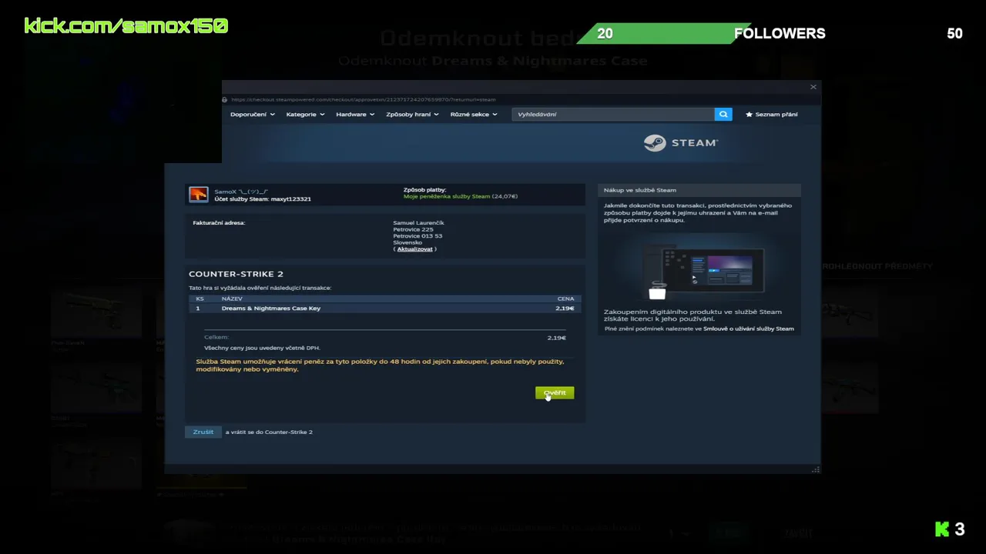Image resolution: width=986 pixels, height=554 pixels.
Task: Click the blue search magnifier icon
Action: [x=723, y=115]
